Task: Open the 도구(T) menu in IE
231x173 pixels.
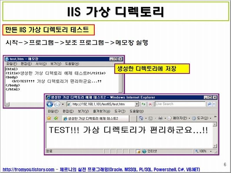Action: [120, 111]
